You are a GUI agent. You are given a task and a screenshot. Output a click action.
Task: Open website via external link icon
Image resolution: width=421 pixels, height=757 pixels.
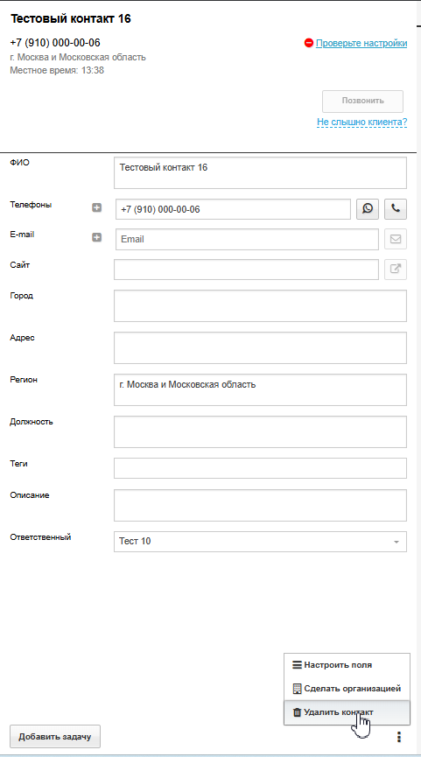coord(396,270)
